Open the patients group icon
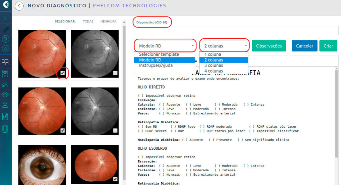 point(5,85)
